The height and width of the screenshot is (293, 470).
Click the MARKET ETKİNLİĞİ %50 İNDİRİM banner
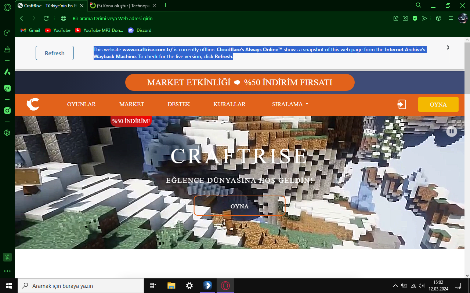[x=240, y=82]
